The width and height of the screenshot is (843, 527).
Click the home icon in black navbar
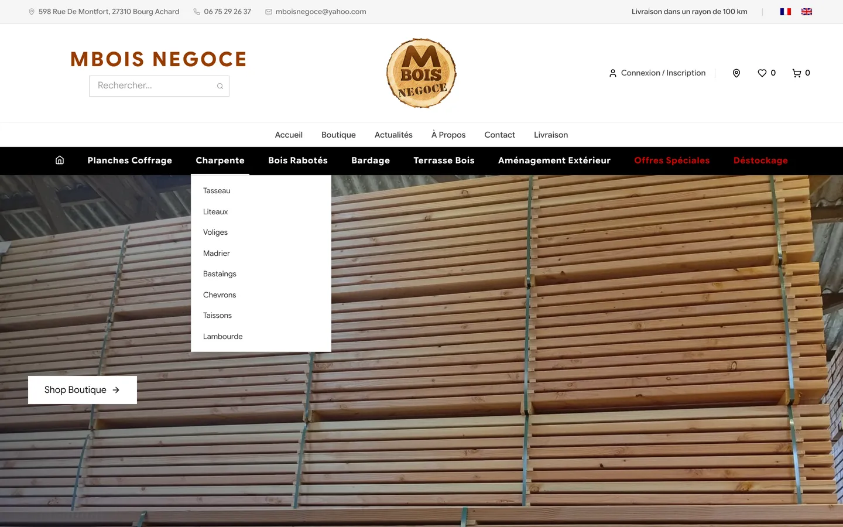(60, 160)
